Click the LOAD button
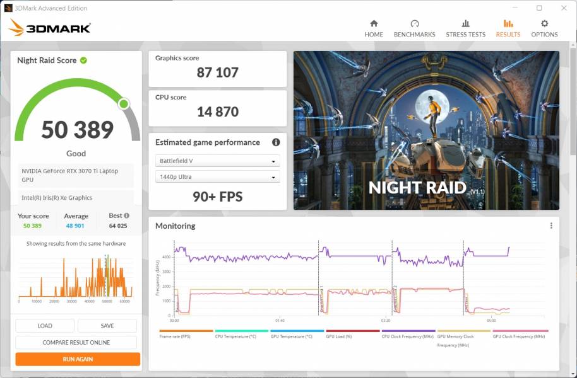 pyautogui.click(x=45, y=326)
